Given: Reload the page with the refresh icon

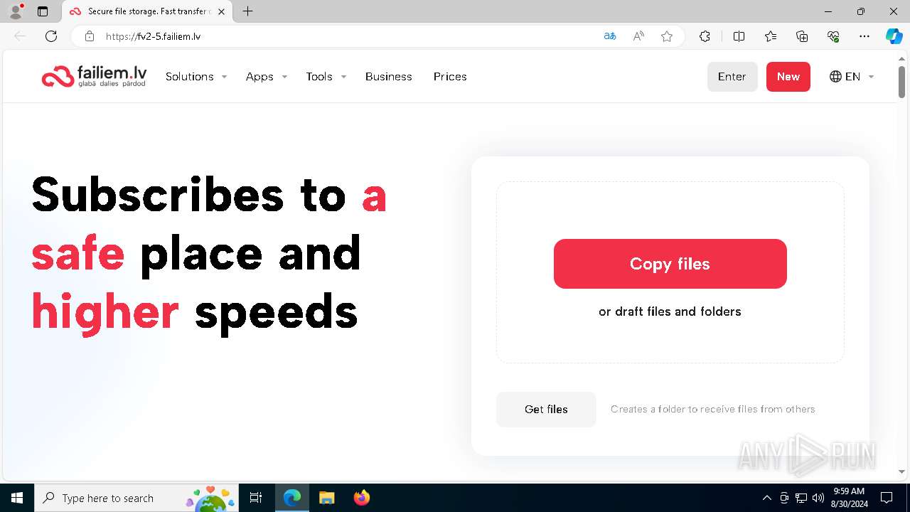Looking at the screenshot, I should click(51, 36).
